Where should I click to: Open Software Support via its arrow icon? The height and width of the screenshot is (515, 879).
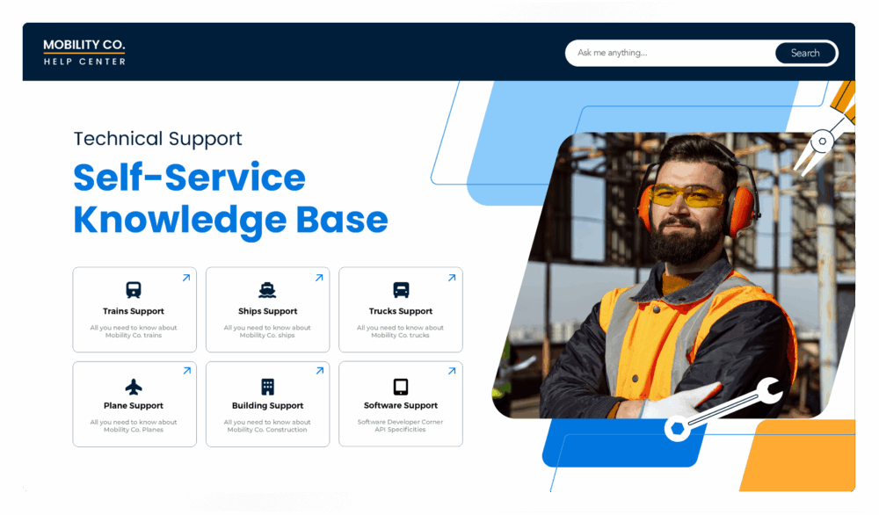pyautogui.click(x=451, y=371)
